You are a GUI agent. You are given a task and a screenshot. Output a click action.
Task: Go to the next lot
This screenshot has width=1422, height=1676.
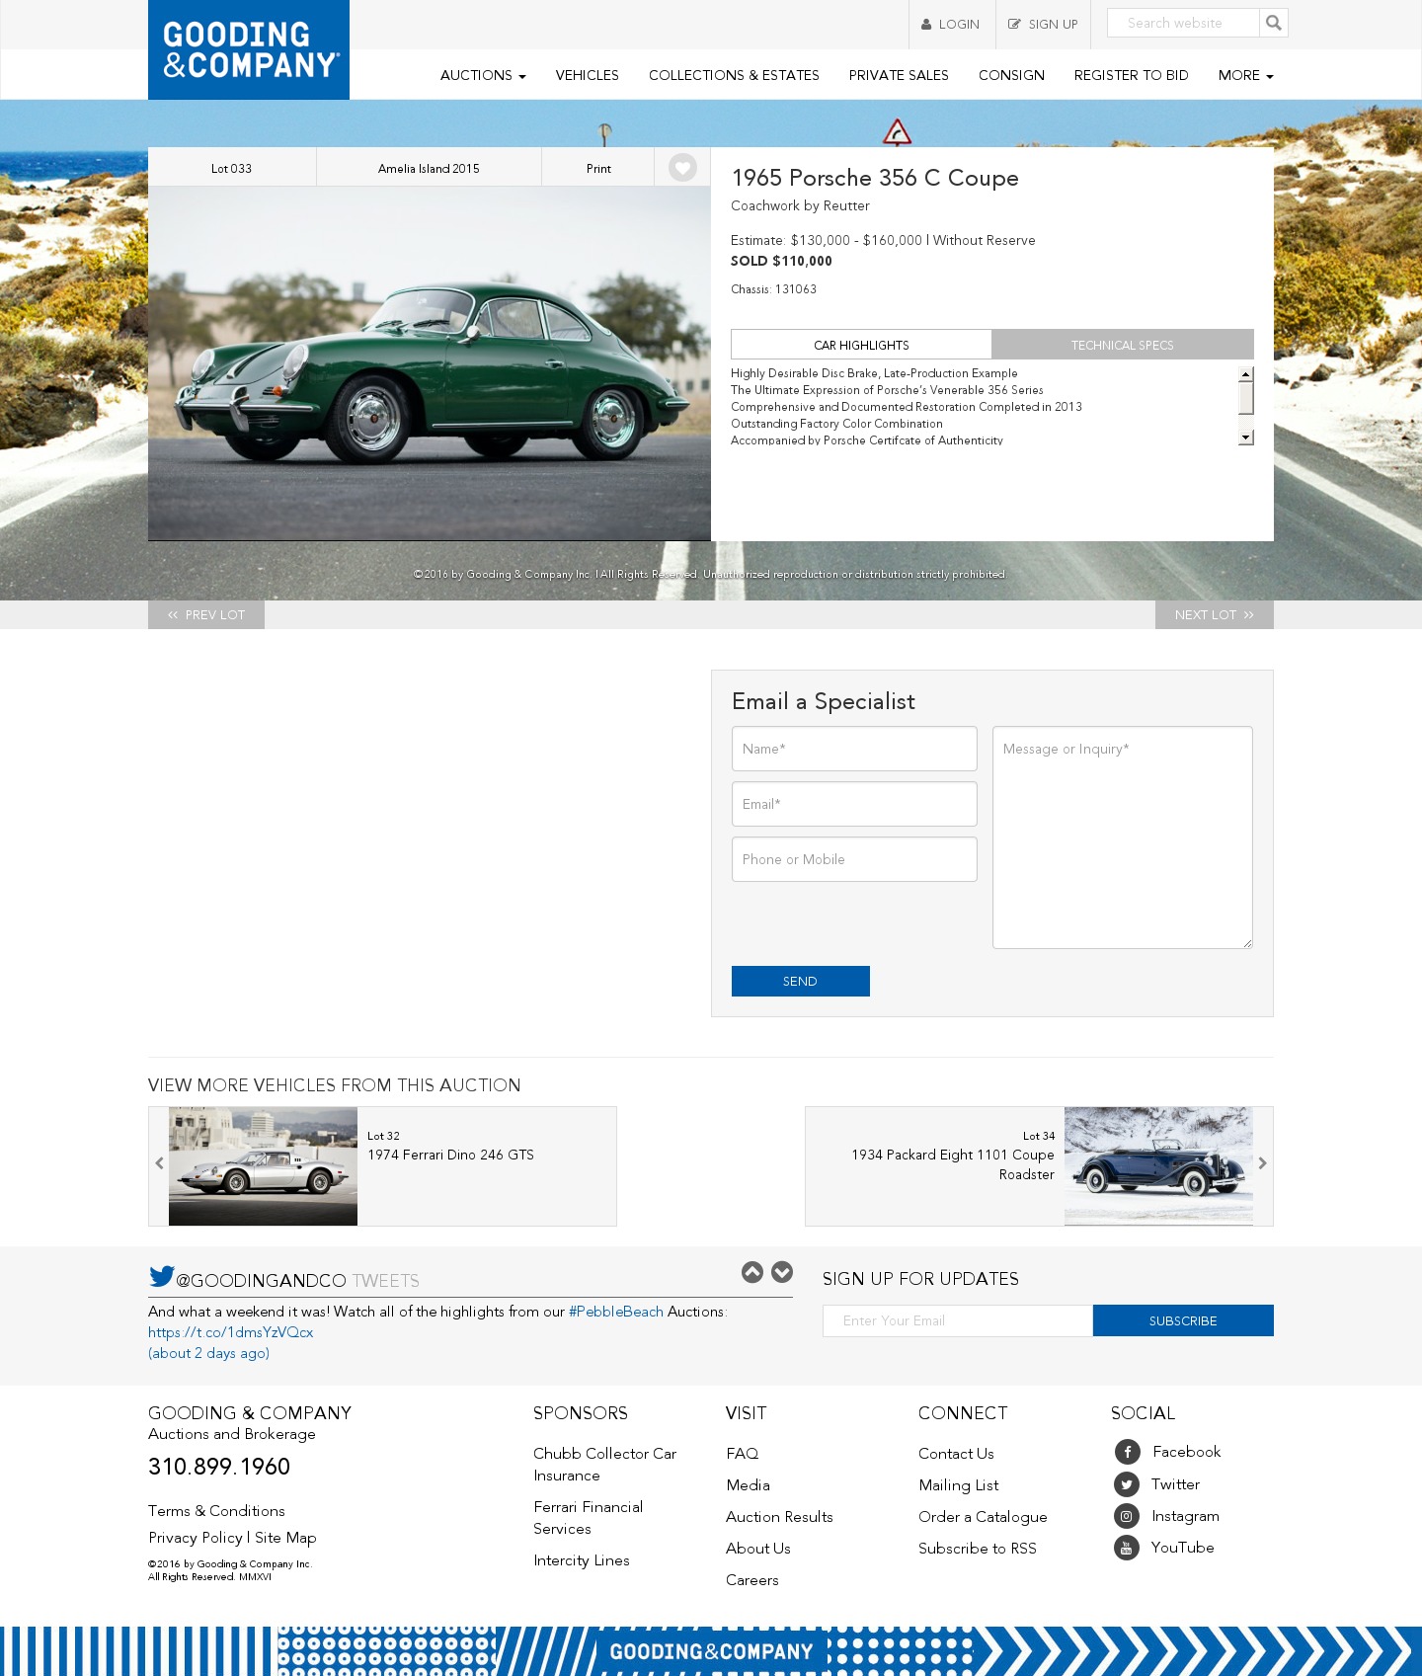point(1215,614)
